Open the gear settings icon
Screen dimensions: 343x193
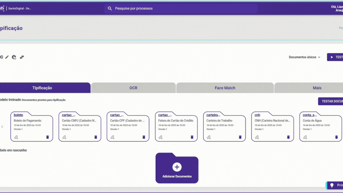point(14,57)
